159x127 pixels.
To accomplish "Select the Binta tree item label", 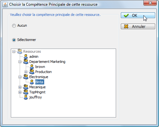I will click(x=39, y=82).
